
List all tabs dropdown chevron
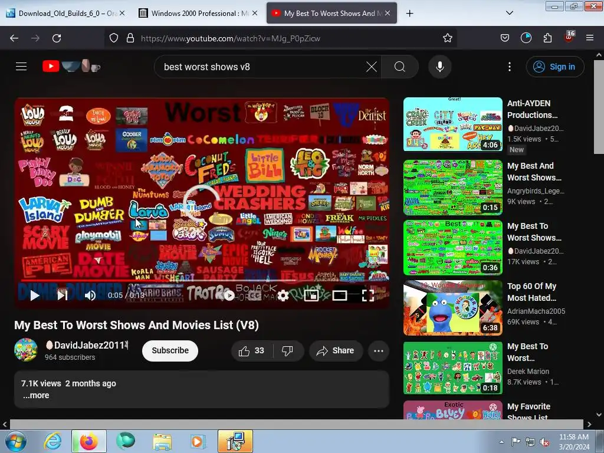(x=509, y=13)
